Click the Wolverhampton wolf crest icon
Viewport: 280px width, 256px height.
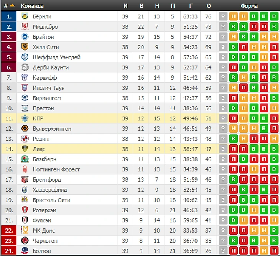click(25, 129)
